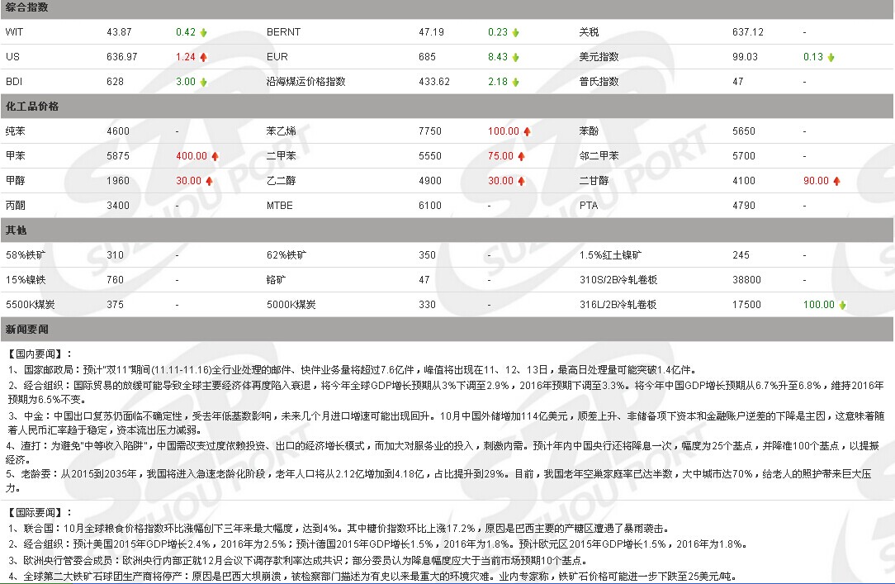Click the 62%铁矿 price 350
This screenshot has width=895, height=584.
point(427,254)
